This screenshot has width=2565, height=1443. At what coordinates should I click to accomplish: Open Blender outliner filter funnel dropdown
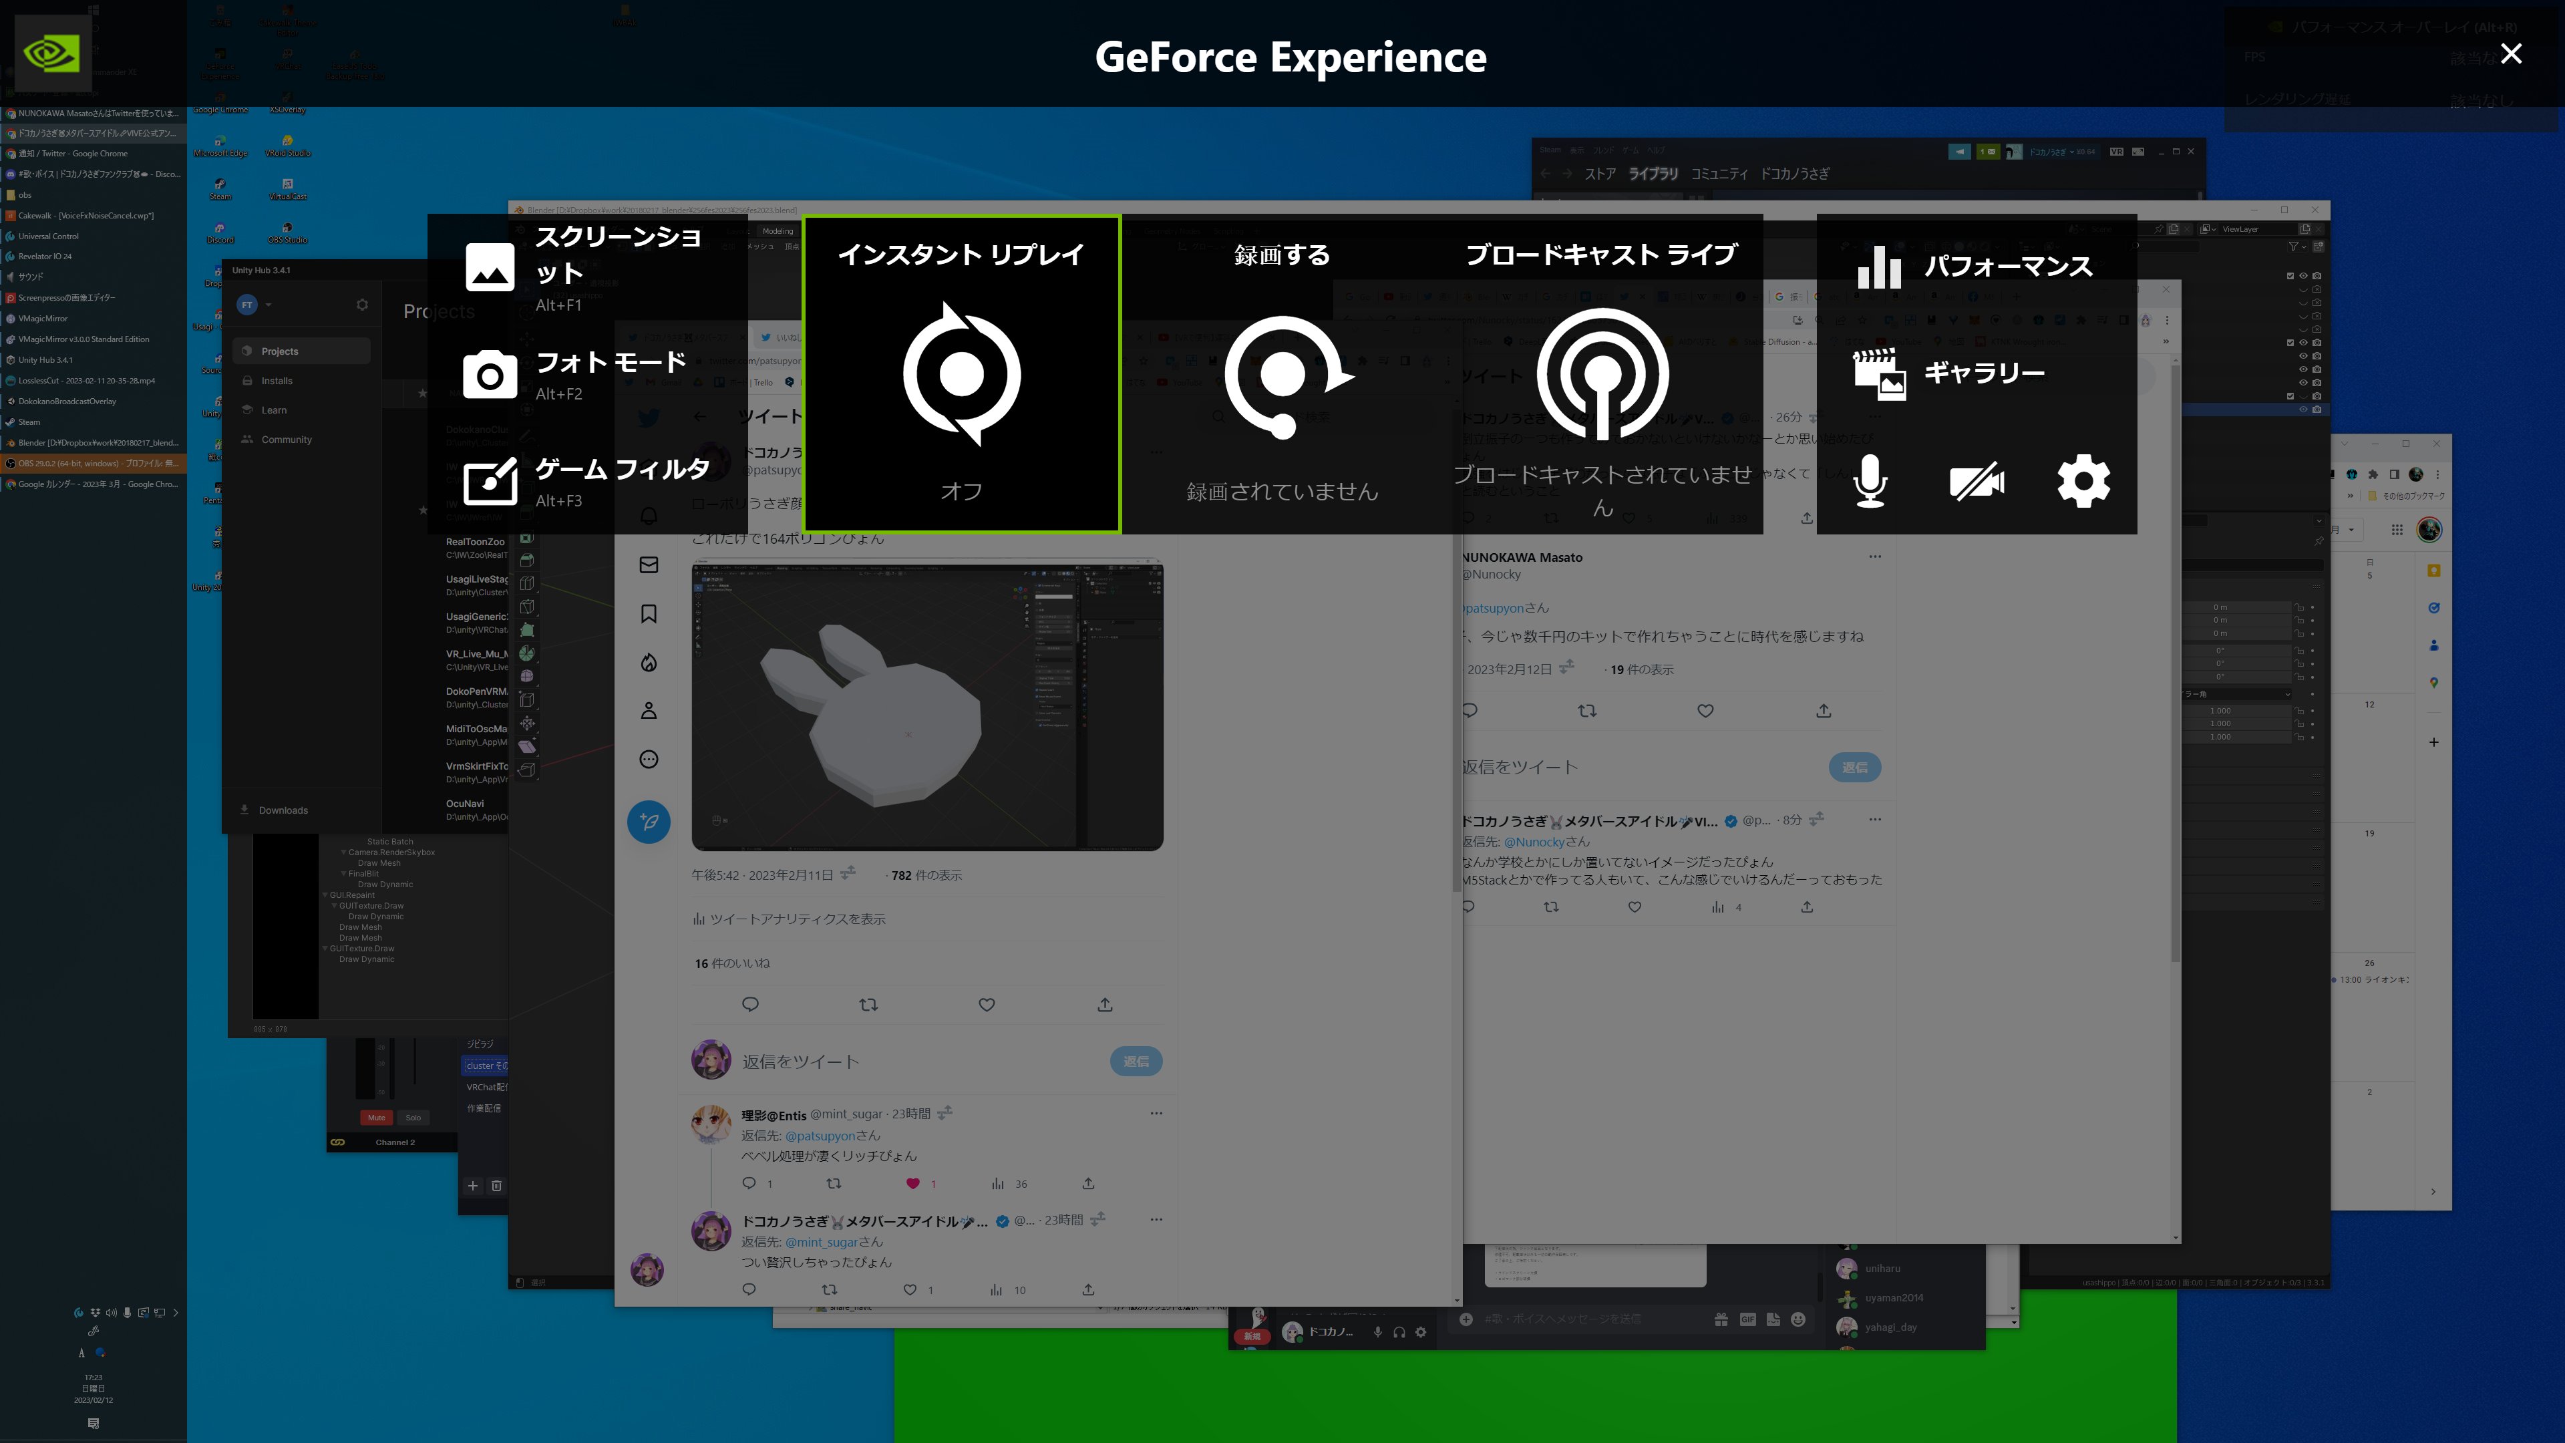point(2297,246)
